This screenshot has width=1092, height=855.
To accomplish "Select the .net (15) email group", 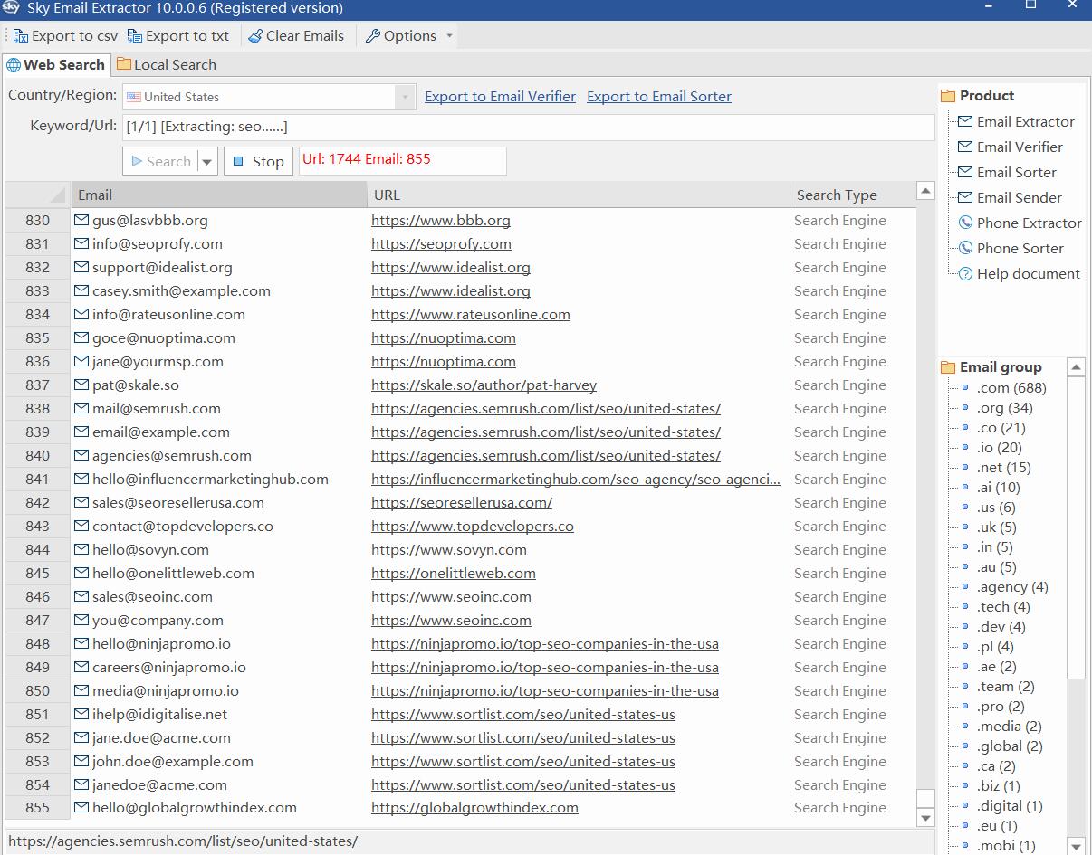I will click(1003, 467).
